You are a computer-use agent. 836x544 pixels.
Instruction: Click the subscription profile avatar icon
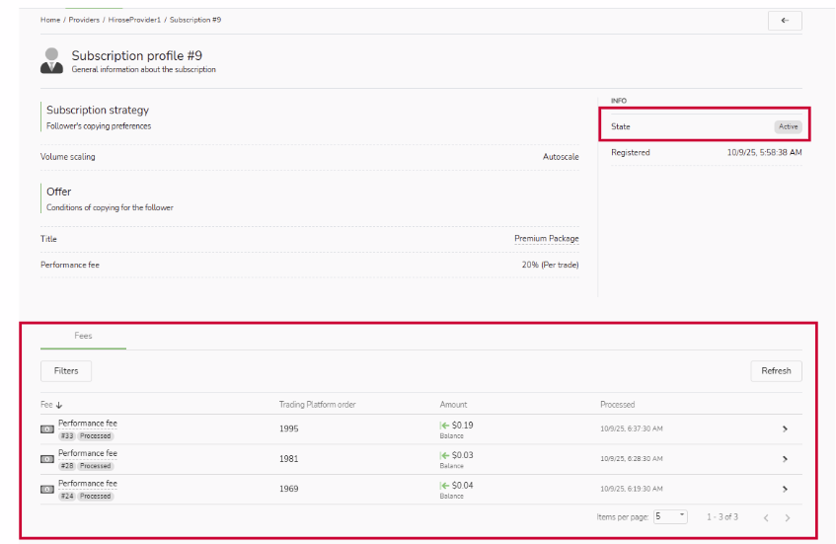click(51, 61)
